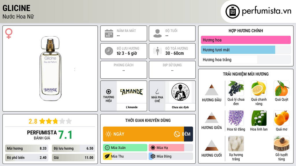Click the Phong cách style card
The width and height of the screenshot is (296, 166).
click(x=124, y=70)
